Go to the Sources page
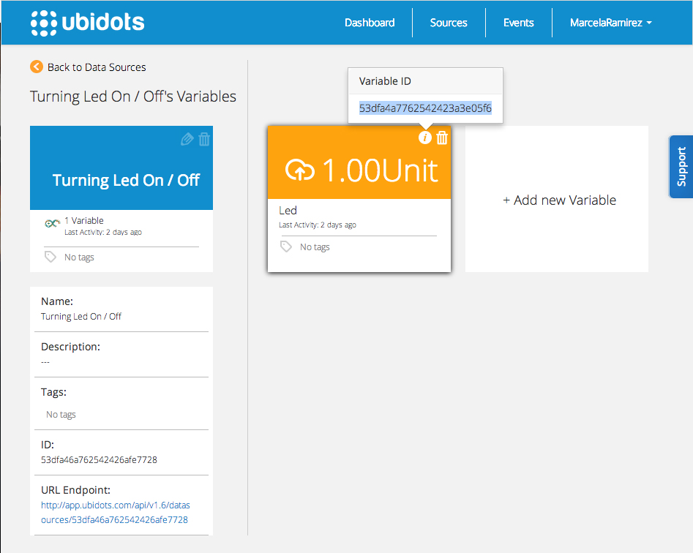The image size is (693, 553). pos(449,23)
